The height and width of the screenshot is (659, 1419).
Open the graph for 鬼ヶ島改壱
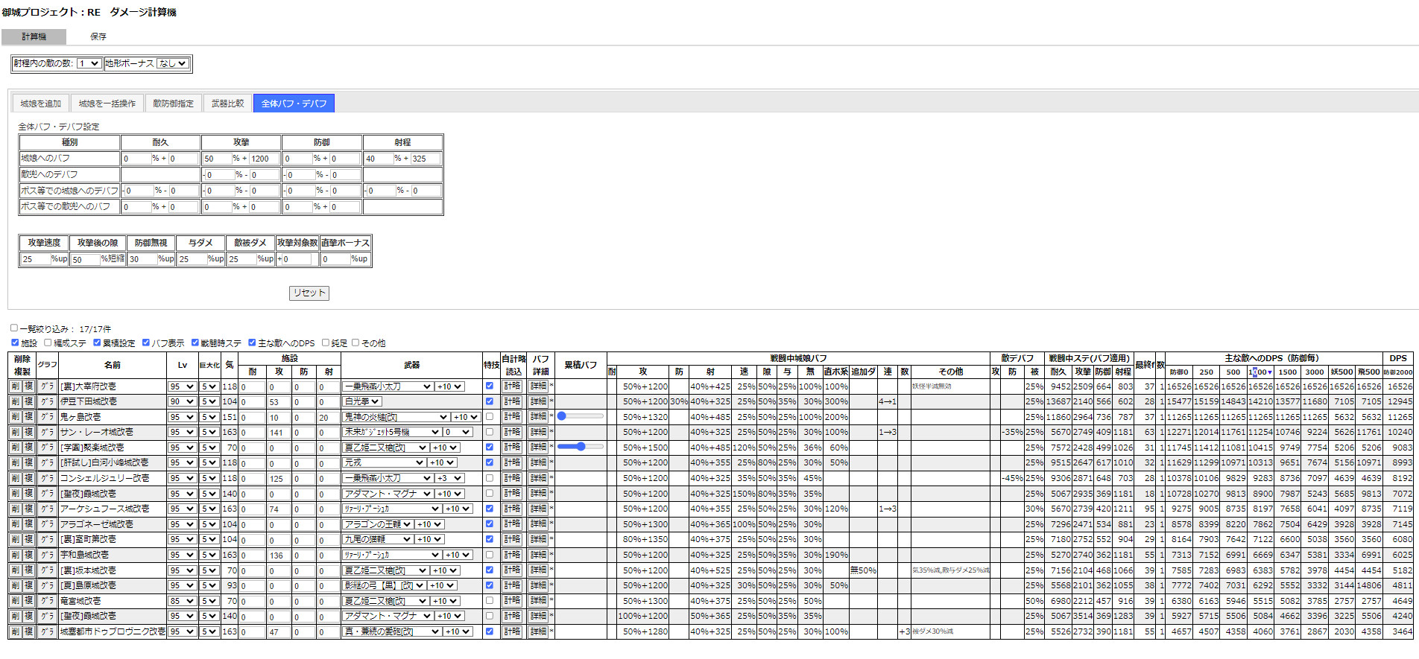click(x=47, y=417)
